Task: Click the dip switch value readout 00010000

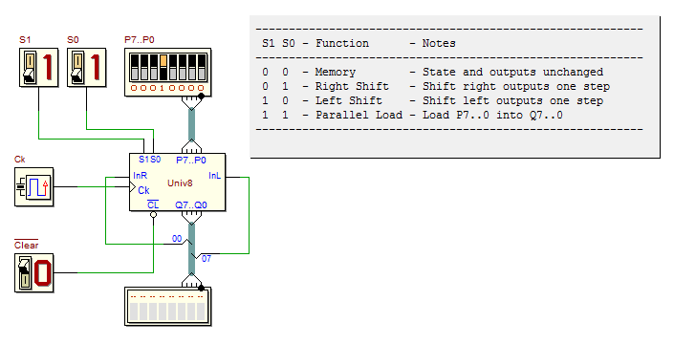Action: click(167, 88)
